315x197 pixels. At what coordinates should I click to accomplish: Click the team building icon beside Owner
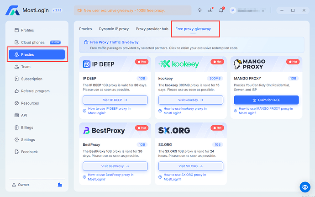pyautogui.click(x=60, y=185)
